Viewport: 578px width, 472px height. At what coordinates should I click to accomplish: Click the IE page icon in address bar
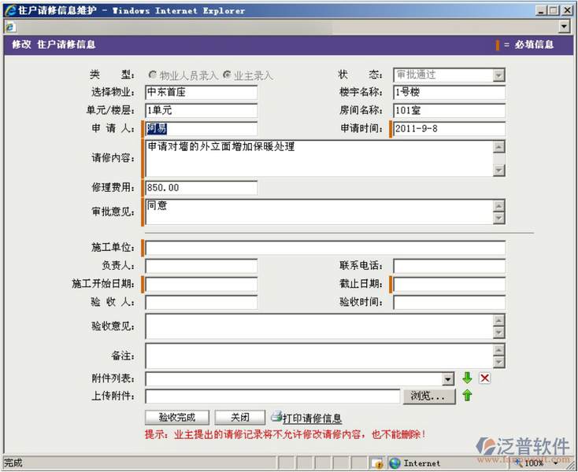10,26
